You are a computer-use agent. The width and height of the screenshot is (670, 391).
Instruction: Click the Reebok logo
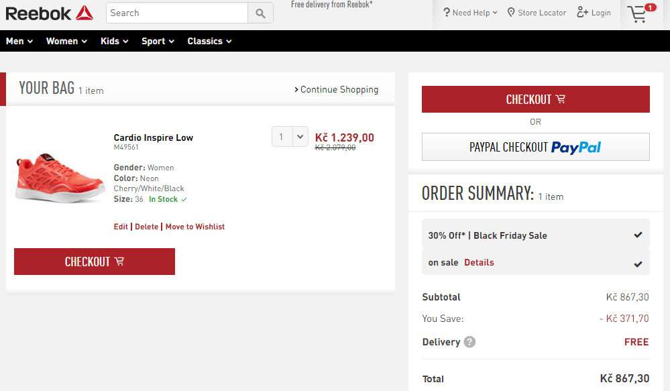coord(49,13)
